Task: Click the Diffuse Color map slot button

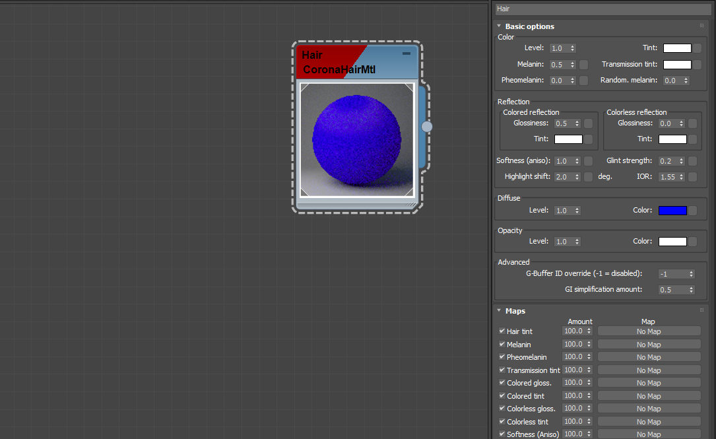Action: tap(692, 210)
